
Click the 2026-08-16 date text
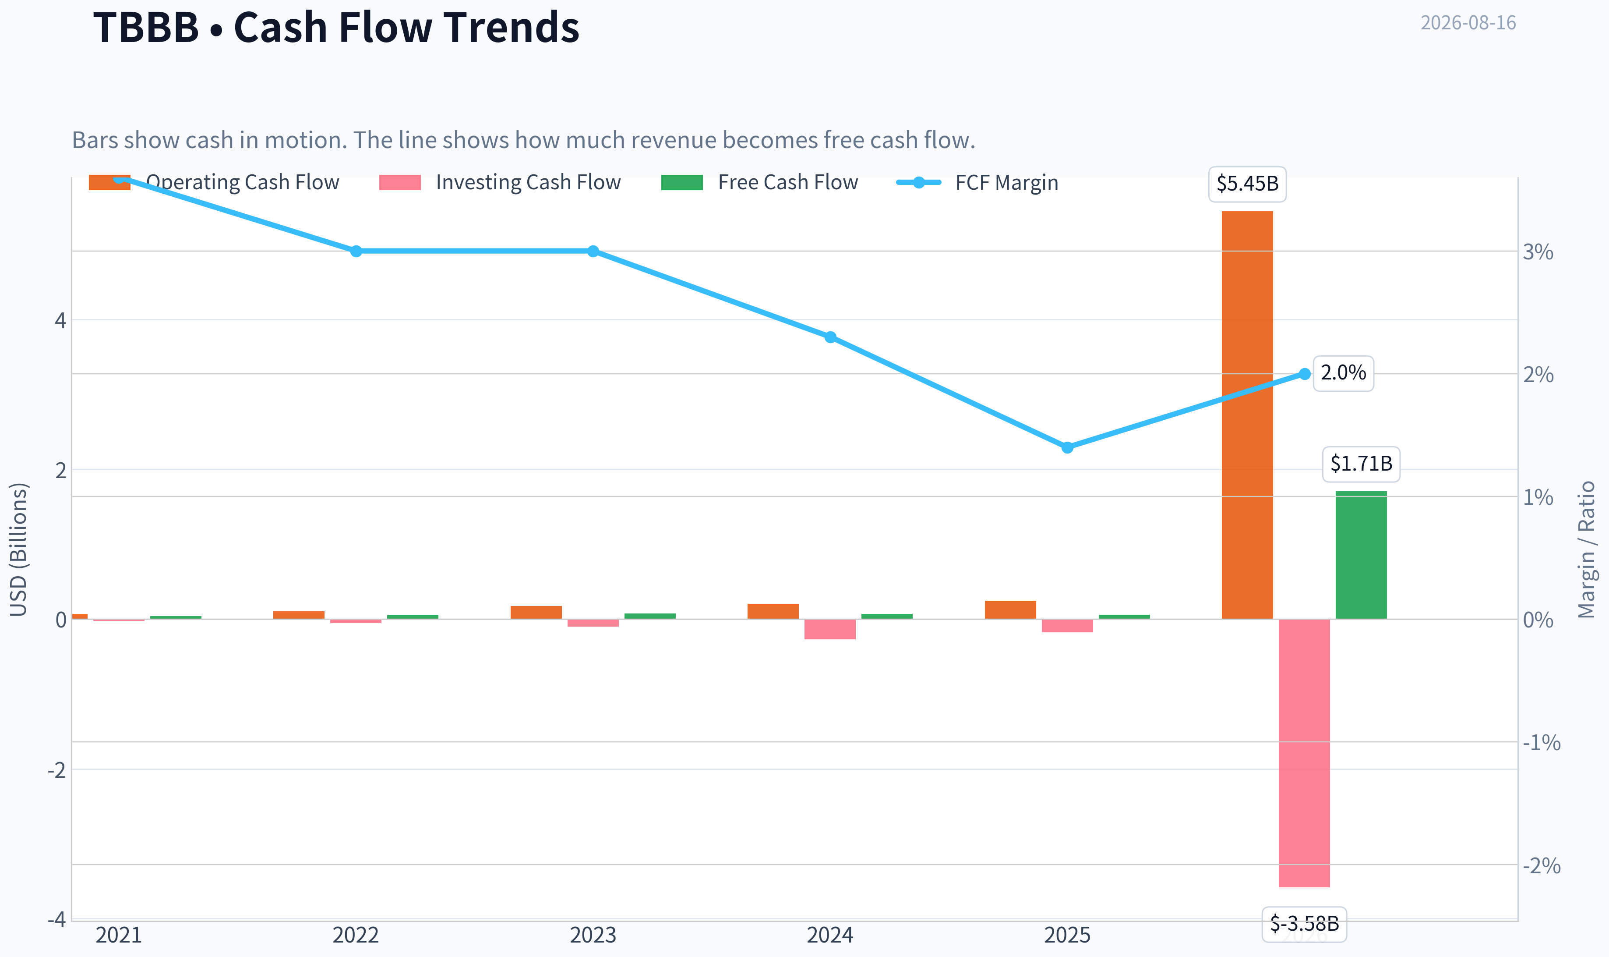click(x=1468, y=23)
